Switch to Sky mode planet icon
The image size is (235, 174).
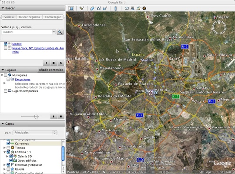pyautogui.click(x=144, y=8)
